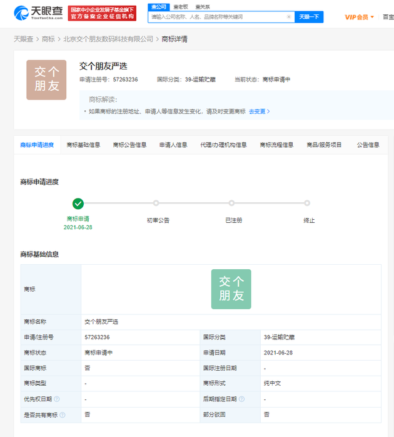Clear the search box with the X icon

coord(288,17)
